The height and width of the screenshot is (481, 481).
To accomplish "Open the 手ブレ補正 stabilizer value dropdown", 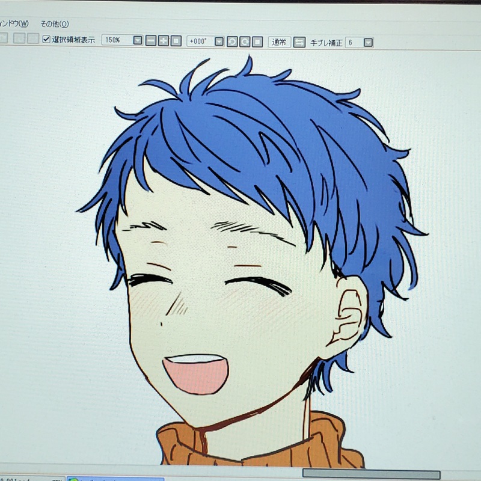I will pos(368,42).
